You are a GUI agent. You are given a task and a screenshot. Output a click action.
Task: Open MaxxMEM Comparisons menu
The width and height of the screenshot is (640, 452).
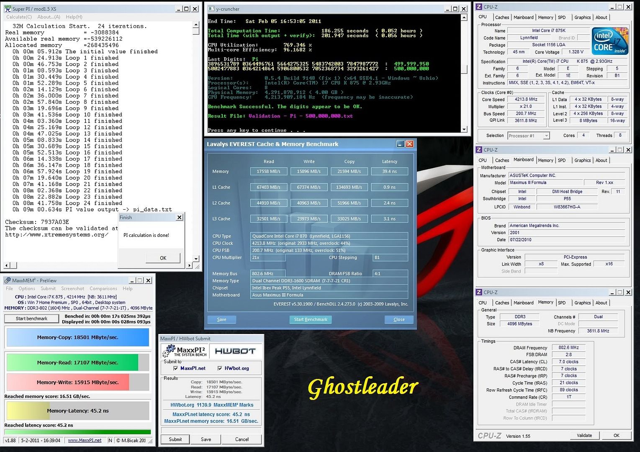click(103, 288)
